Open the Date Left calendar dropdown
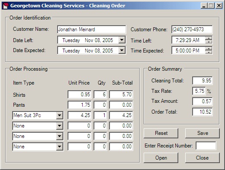 [122, 40]
